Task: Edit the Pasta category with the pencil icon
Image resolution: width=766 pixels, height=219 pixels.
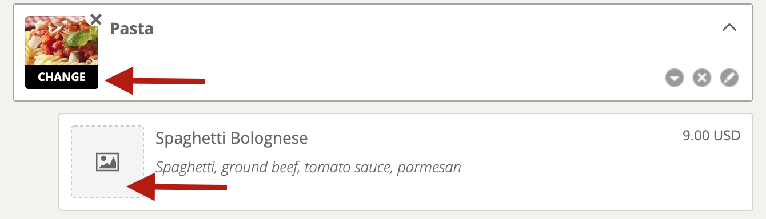Action: 729,77
